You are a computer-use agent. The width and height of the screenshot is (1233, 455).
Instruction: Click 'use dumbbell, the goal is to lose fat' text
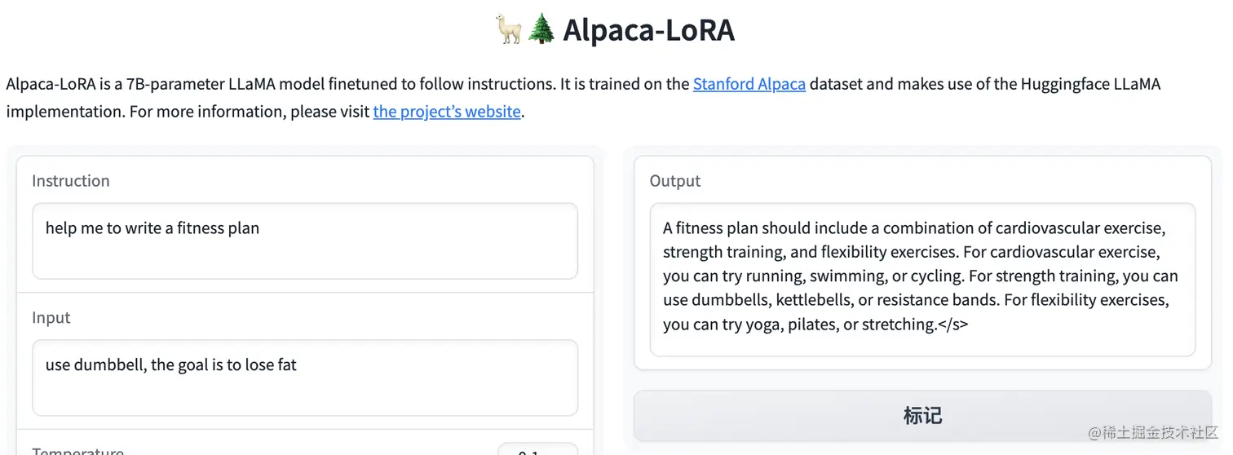click(x=170, y=364)
